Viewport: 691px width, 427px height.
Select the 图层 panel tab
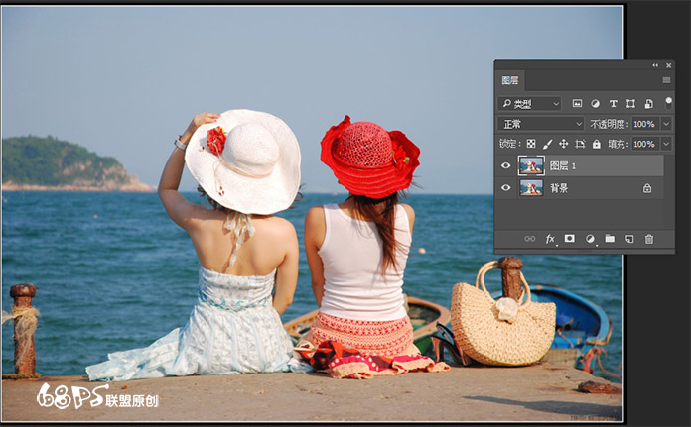click(x=509, y=80)
